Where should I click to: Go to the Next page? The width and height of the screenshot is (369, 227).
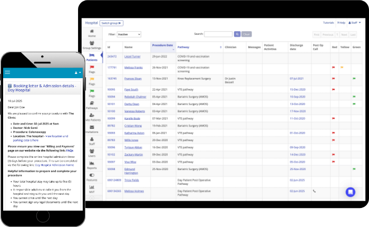point(344,35)
